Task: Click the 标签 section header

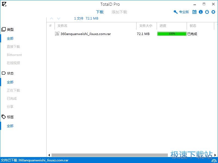Action: click(x=10, y=117)
